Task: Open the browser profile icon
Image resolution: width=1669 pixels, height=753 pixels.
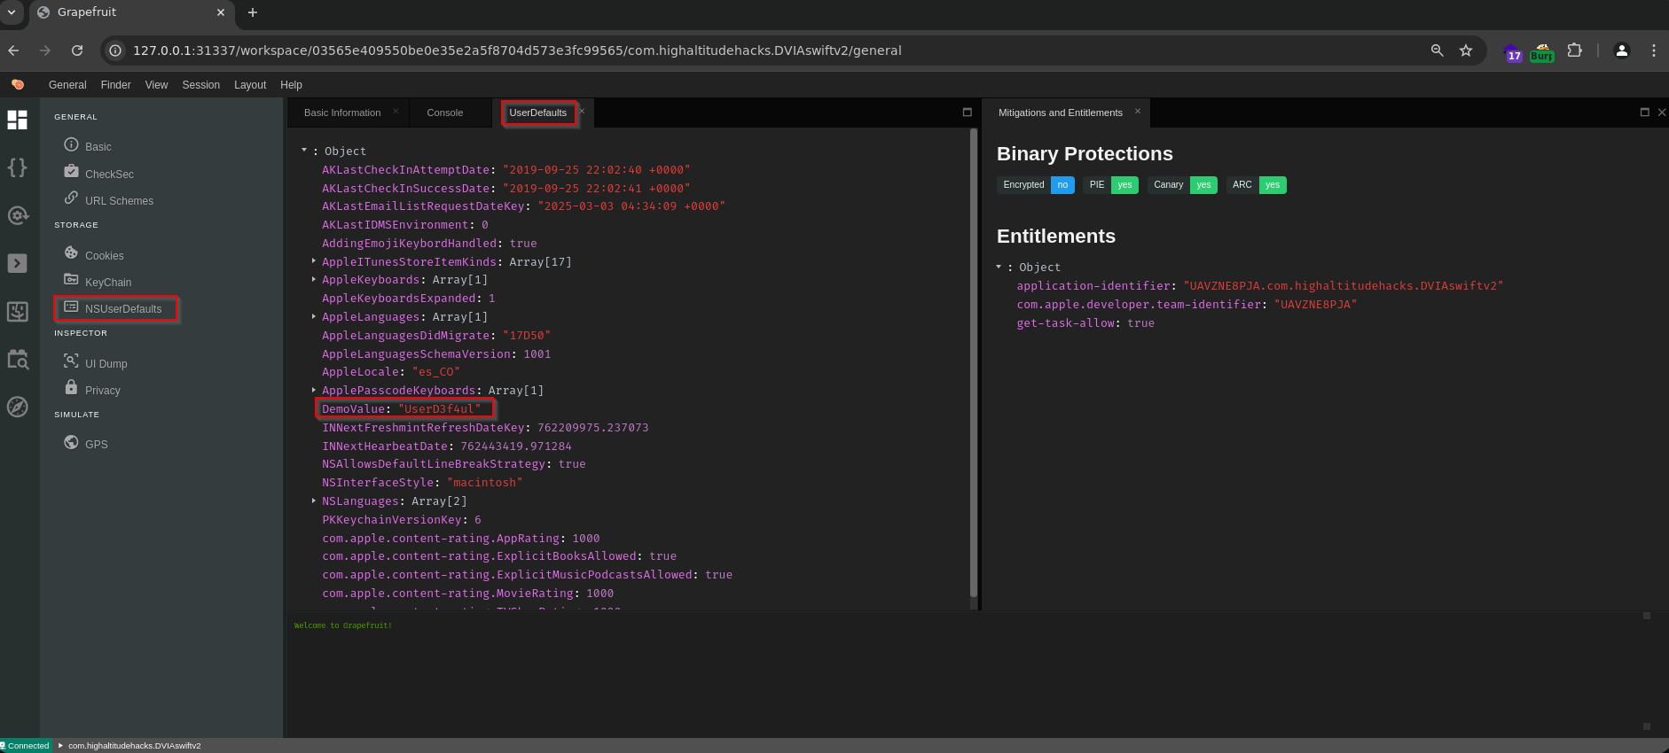Action: (1622, 50)
